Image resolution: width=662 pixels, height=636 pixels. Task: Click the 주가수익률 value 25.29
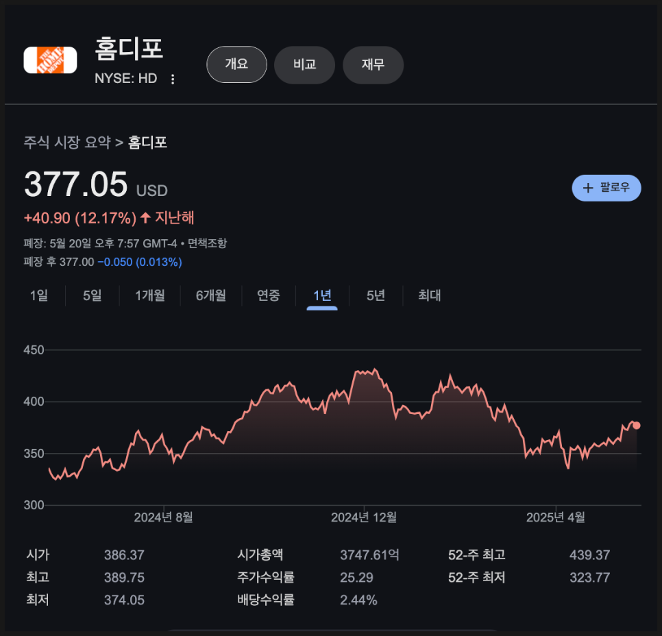click(x=357, y=577)
